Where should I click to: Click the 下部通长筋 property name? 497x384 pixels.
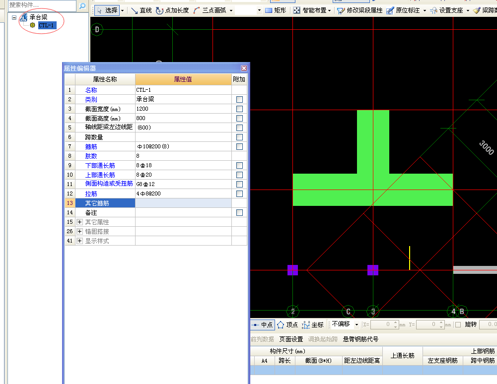[x=100, y=165]
